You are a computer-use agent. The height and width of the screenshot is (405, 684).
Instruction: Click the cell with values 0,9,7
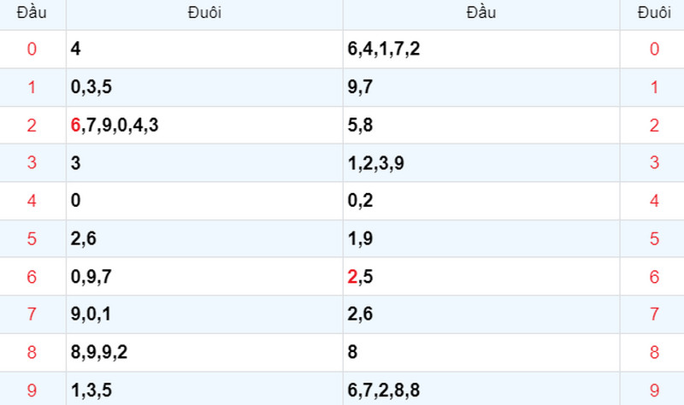(x=204, y=277)
